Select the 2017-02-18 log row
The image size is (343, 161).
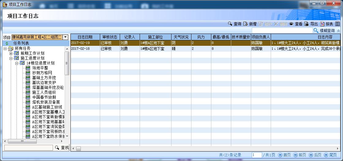pos(85,49)
